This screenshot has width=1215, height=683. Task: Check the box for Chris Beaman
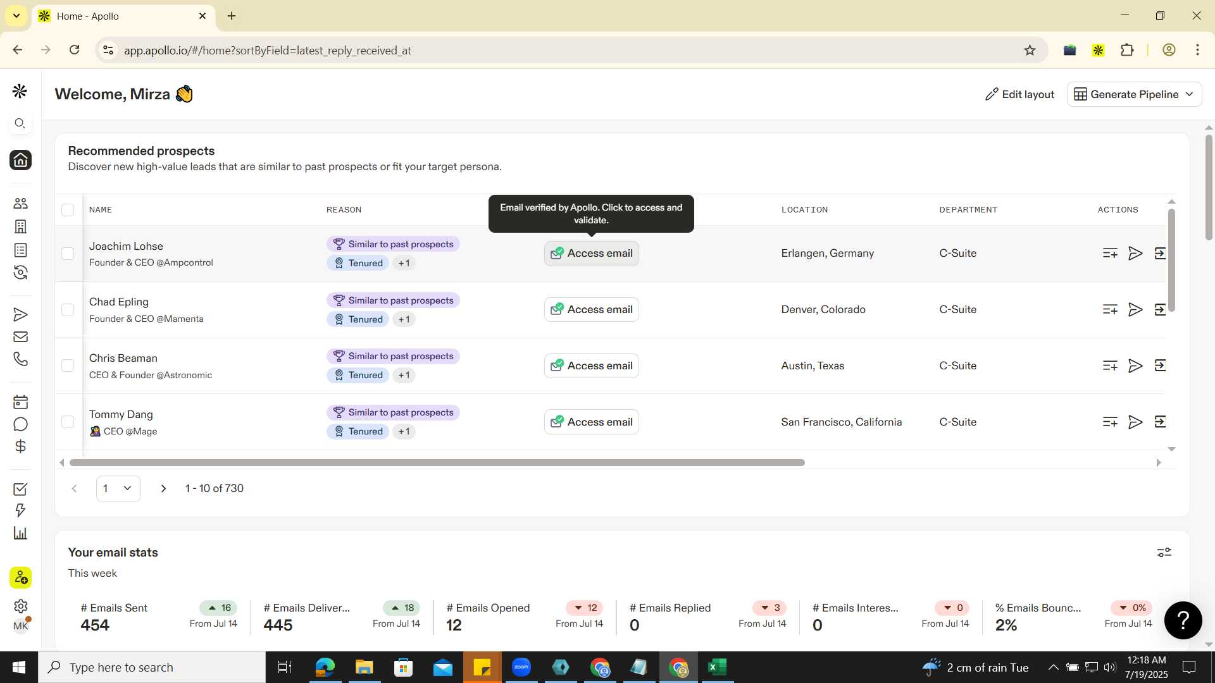pyautogui.click(x=68, y=366)
